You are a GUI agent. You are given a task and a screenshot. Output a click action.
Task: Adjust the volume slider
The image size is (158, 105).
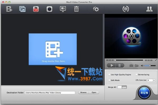(150, 66)
